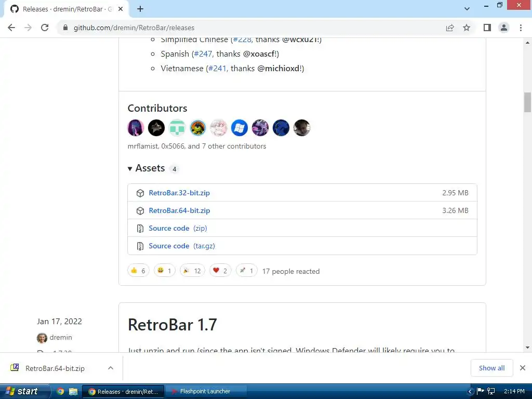The width and height of the screenshot is (532, 399).
Task: Close the Releases browser tab
Action: pyautogui.click(x=121, y=9)
